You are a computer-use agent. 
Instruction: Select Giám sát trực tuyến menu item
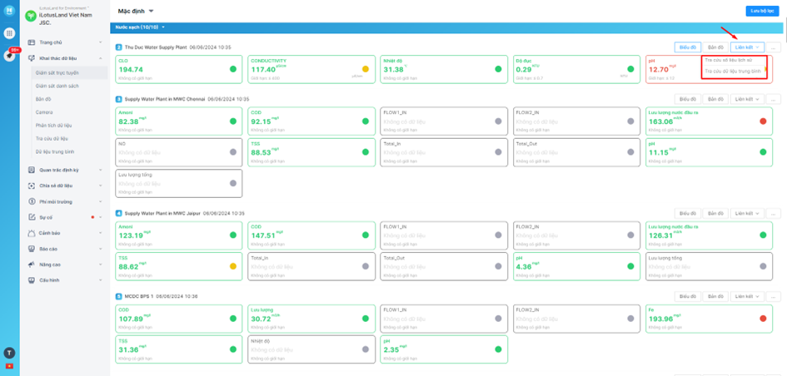pyautogui.click(x=69, y=72)
